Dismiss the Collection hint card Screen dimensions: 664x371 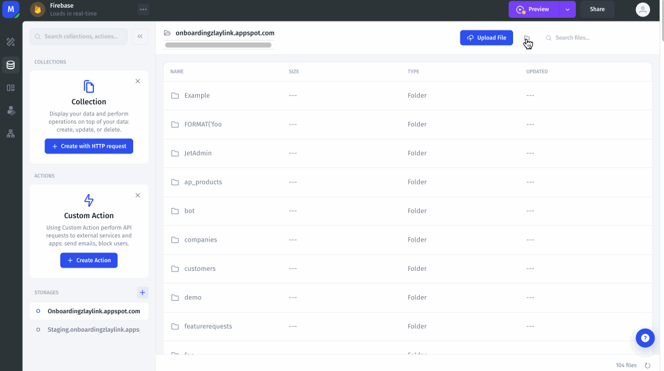click(x=138, y=81)
